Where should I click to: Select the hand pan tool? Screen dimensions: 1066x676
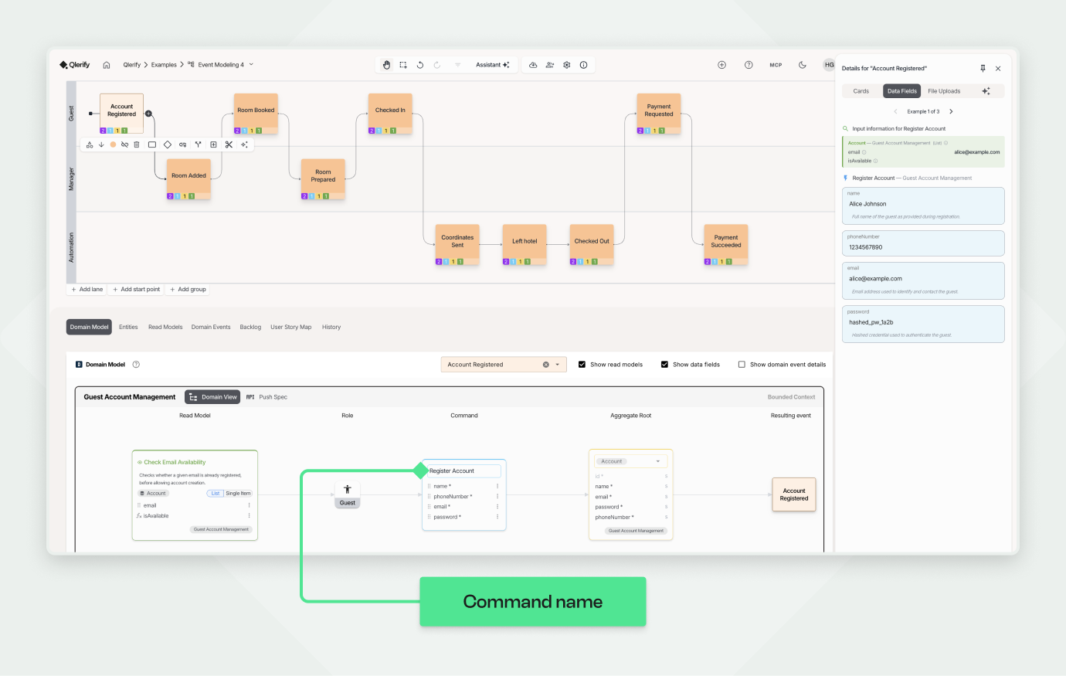click(386, 65)
